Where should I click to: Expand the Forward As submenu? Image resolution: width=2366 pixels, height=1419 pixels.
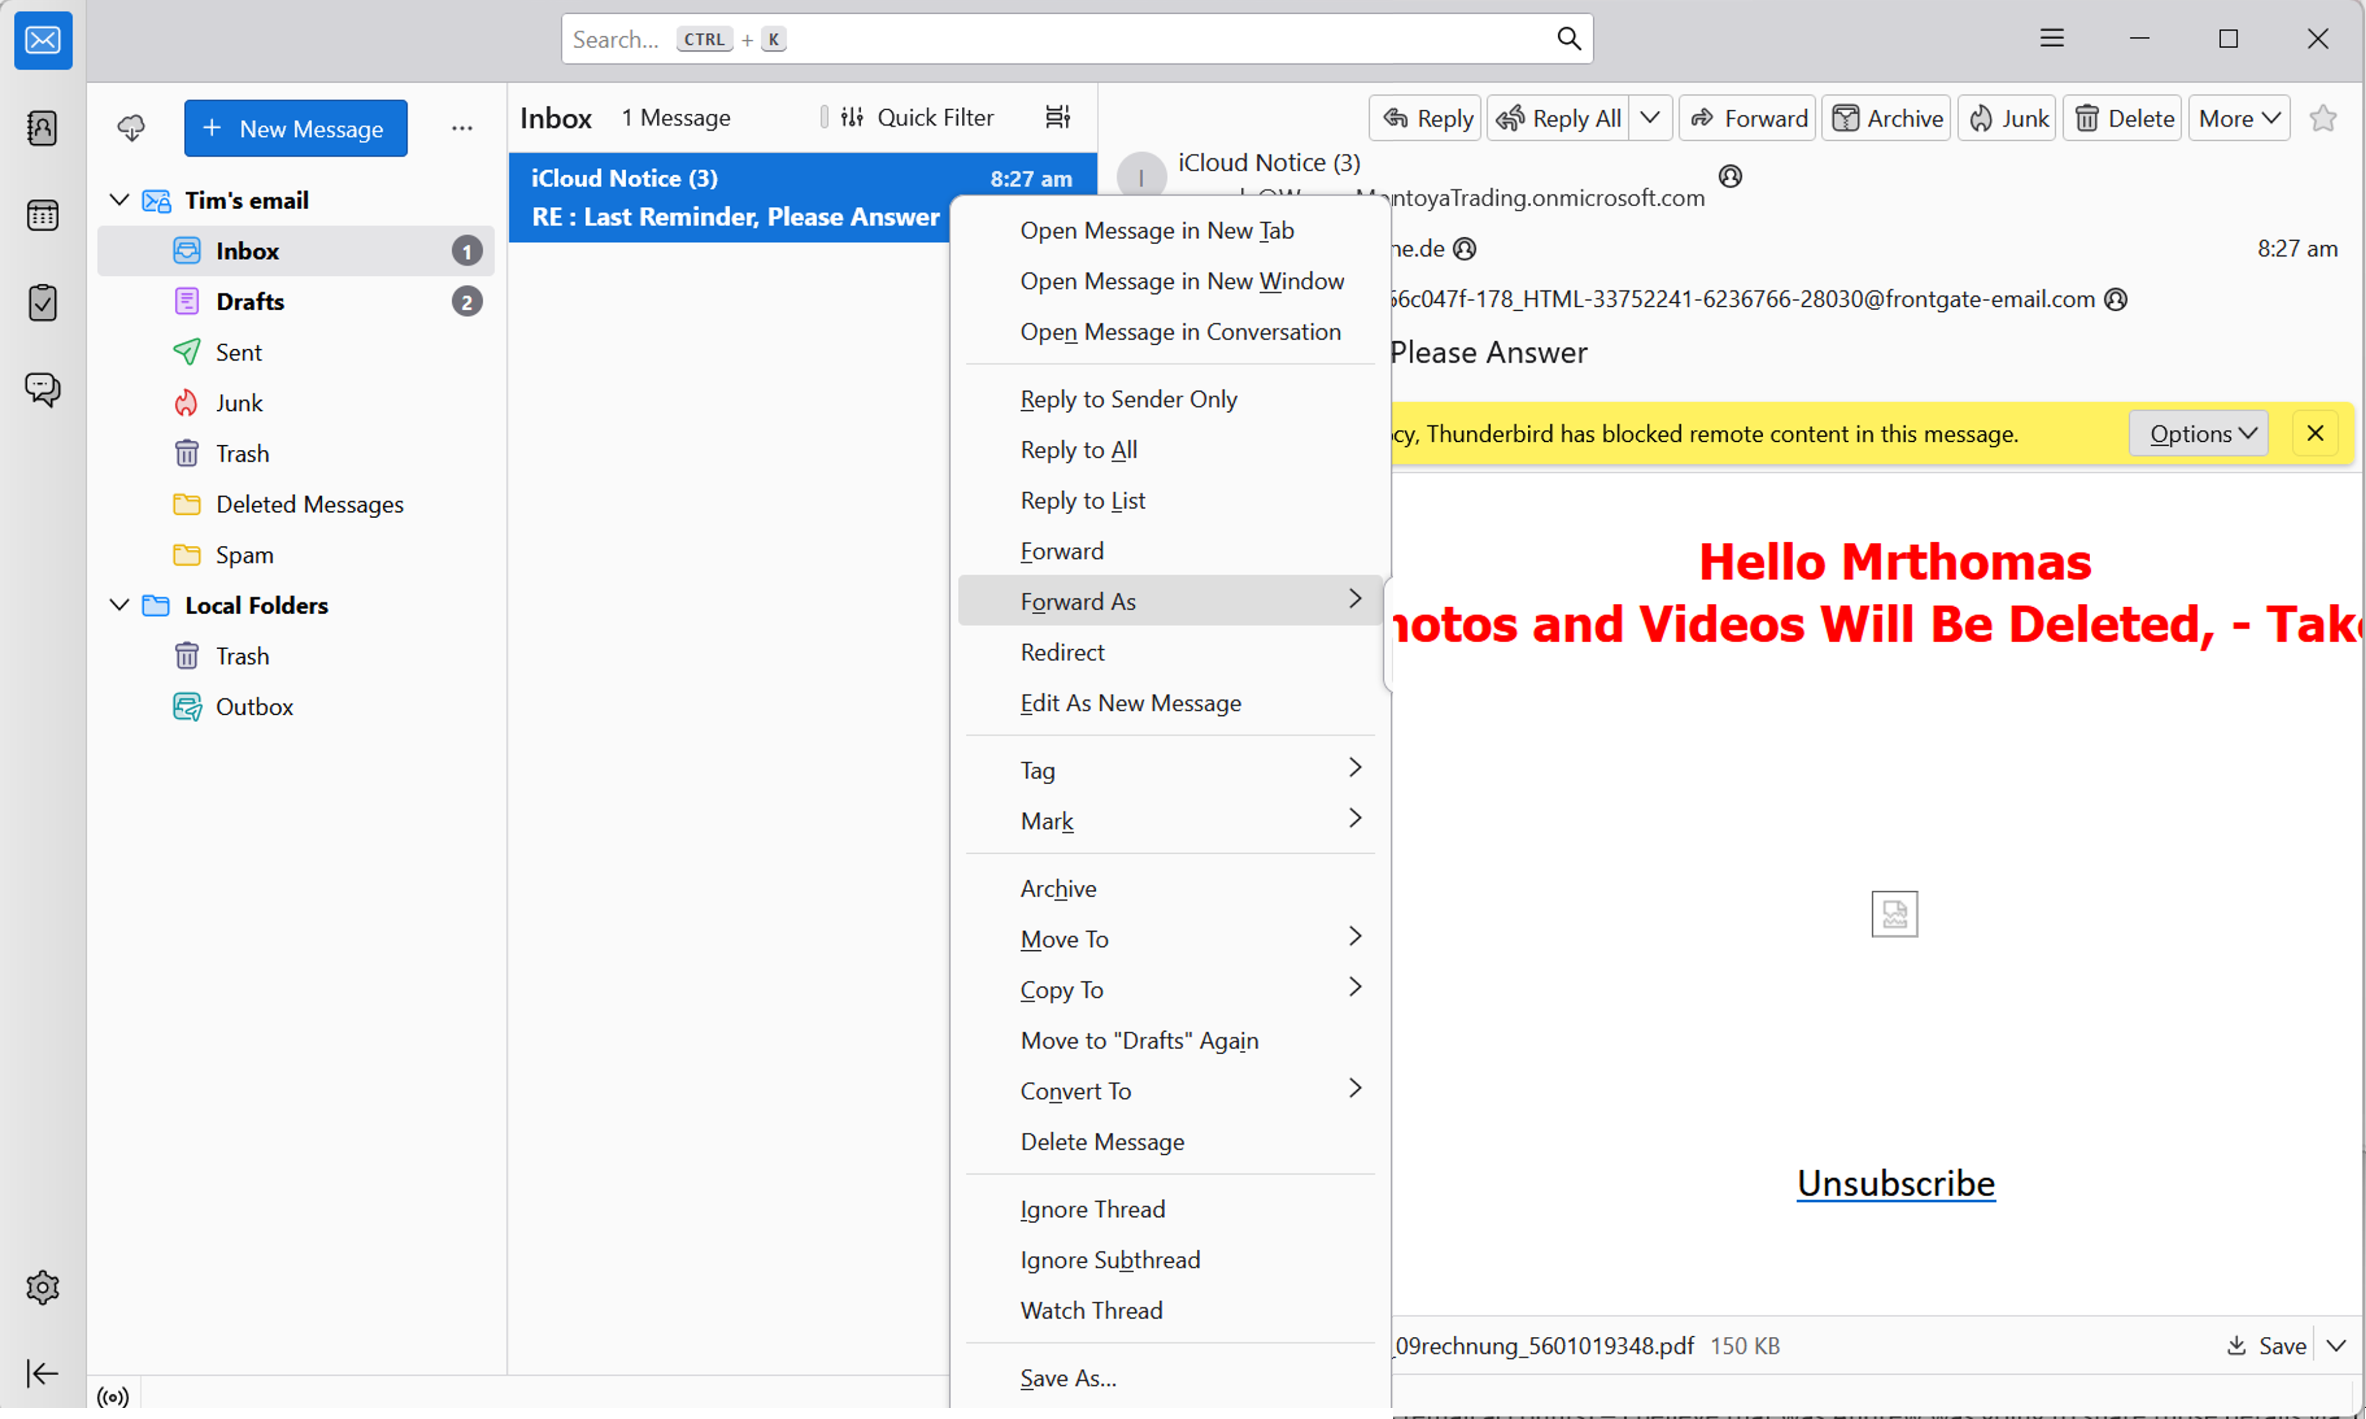click(1170, 600)
